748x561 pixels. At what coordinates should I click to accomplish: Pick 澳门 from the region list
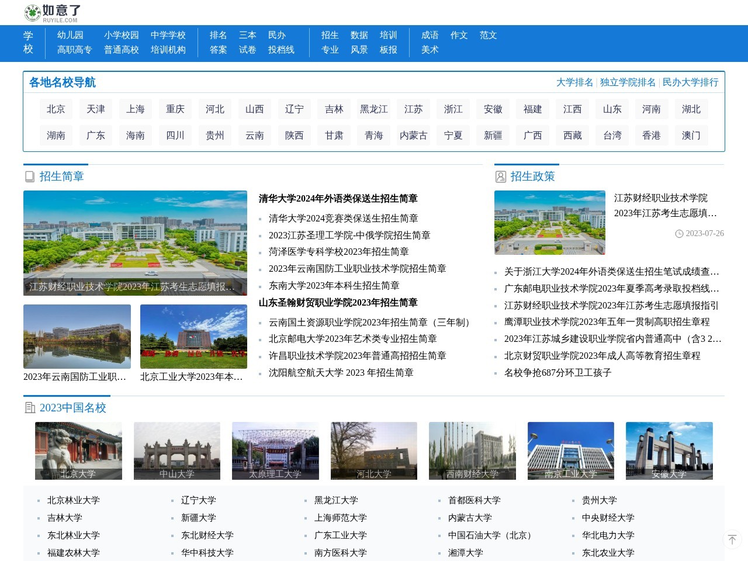(x=691, y=136)
